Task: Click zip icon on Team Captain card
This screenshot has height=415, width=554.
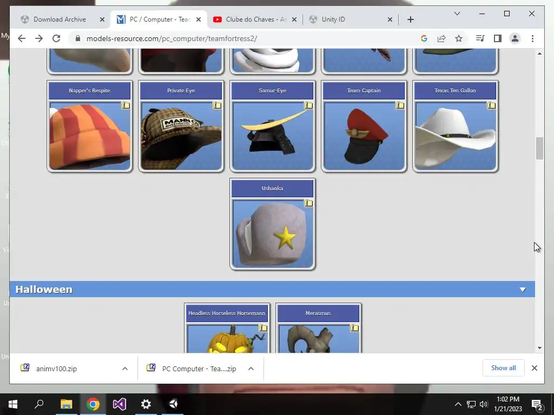Action: [x=400, y=105]
